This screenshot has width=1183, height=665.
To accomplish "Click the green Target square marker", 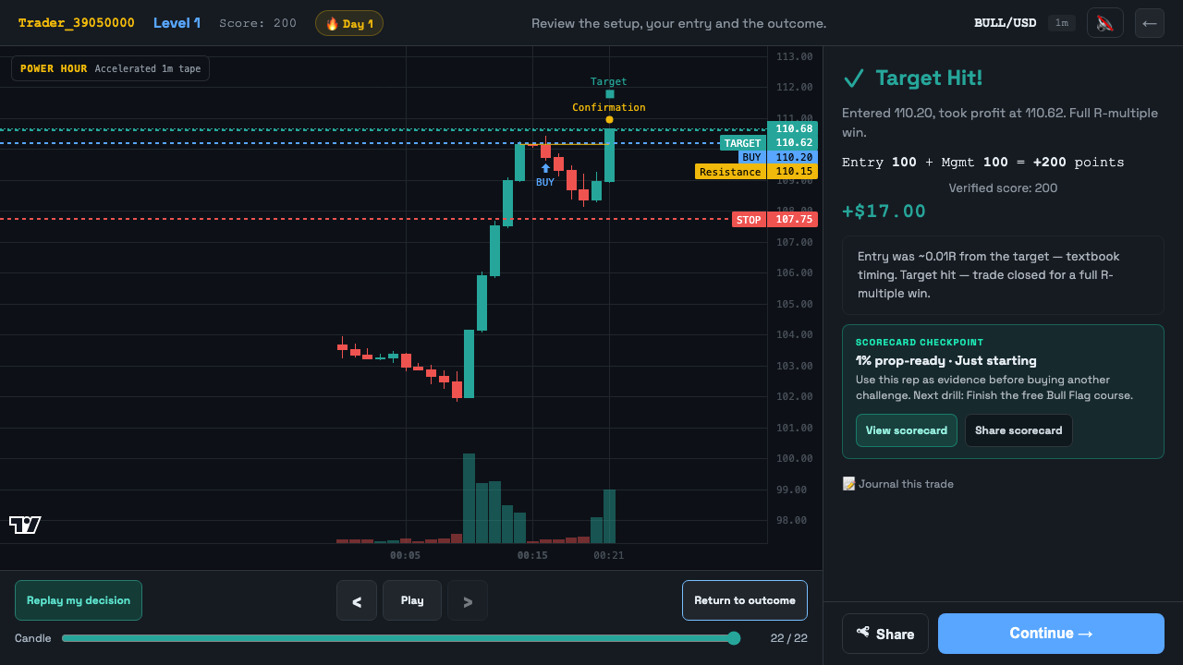I will pyautogui.click(x=609, y=93).
